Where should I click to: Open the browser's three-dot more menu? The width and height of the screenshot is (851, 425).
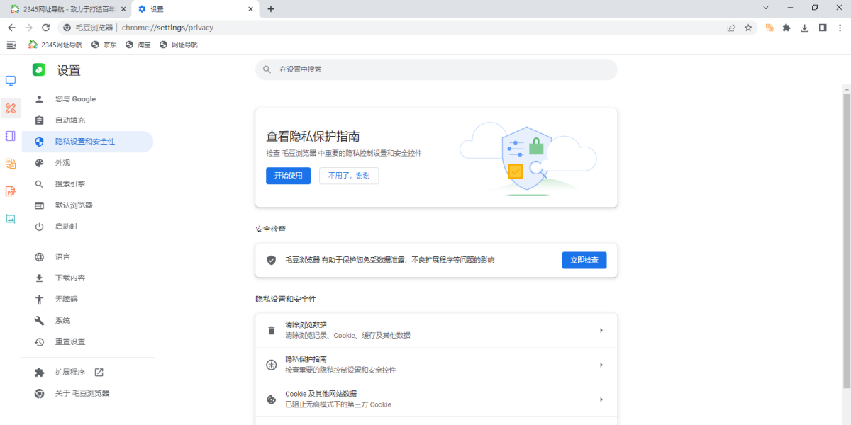(840, 27)
